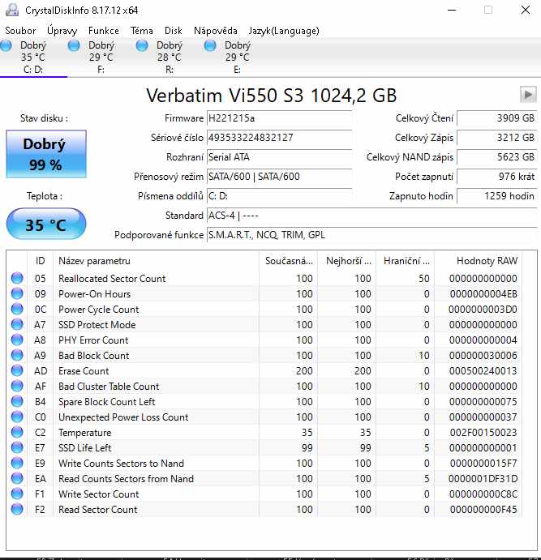Image resolution: width=541 pixels, height=560 pixels.
Task: Click the Sériové číslo value field
Action: pos(279,138)
